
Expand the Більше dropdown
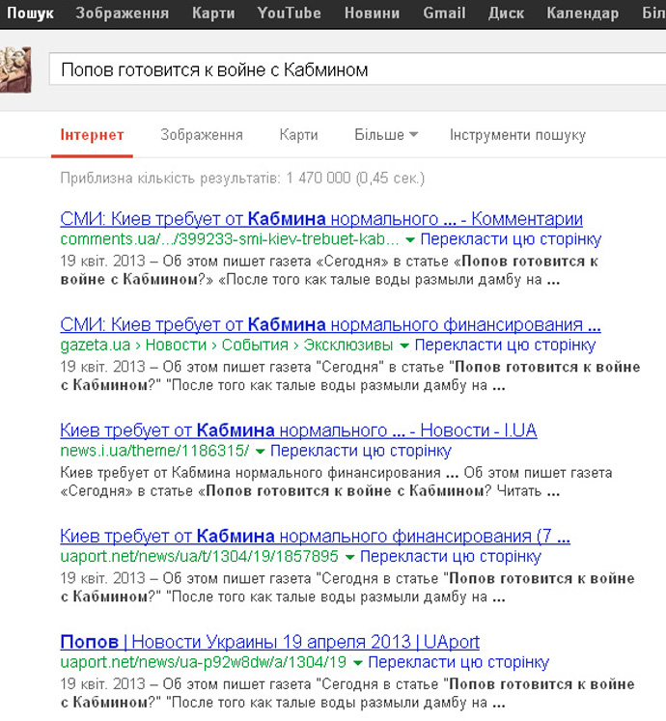[386, 135]
